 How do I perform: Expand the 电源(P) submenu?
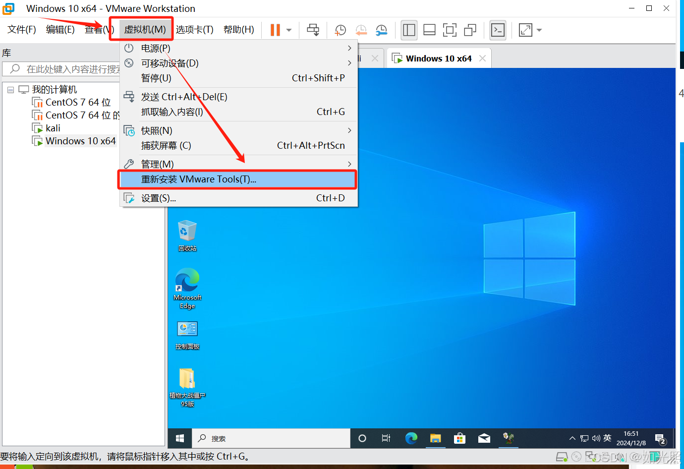pos(239,48)
